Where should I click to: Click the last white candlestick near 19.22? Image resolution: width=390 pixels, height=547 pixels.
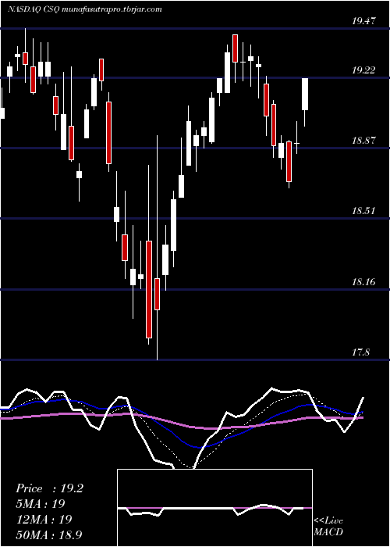(x=305, y=95)
